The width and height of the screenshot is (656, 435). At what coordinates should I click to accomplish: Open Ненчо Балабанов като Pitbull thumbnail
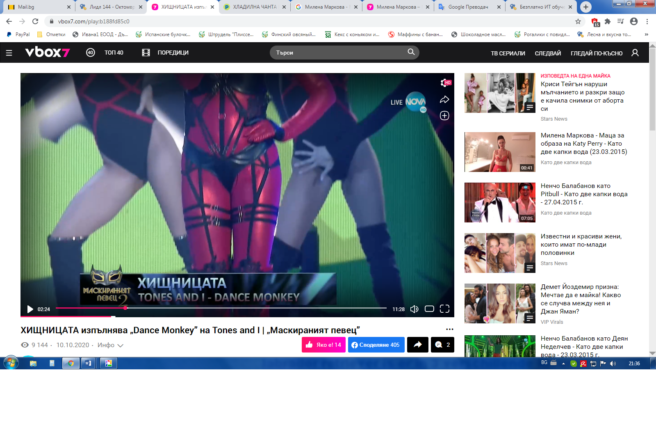(x=500, y=202)
